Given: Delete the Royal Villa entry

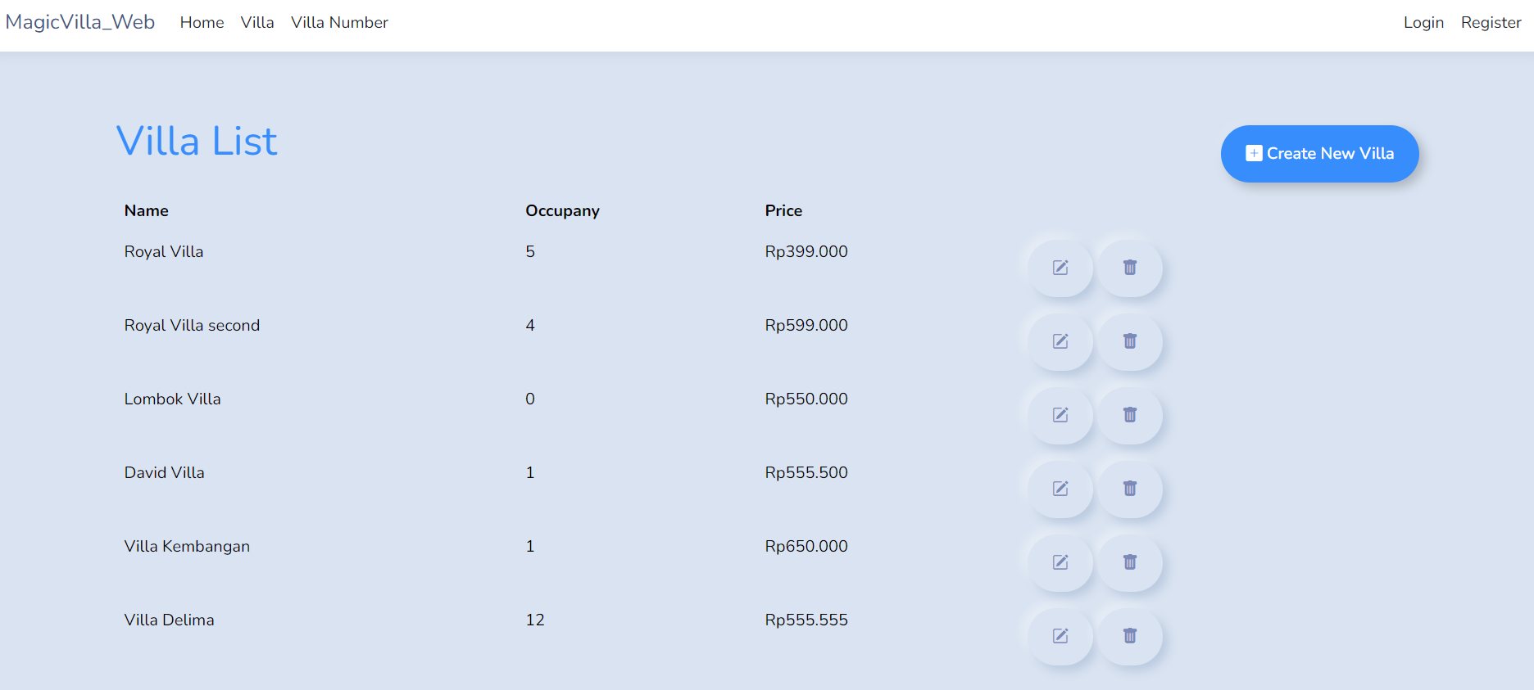Looking at the screenshot, I should click(1129, 268).
